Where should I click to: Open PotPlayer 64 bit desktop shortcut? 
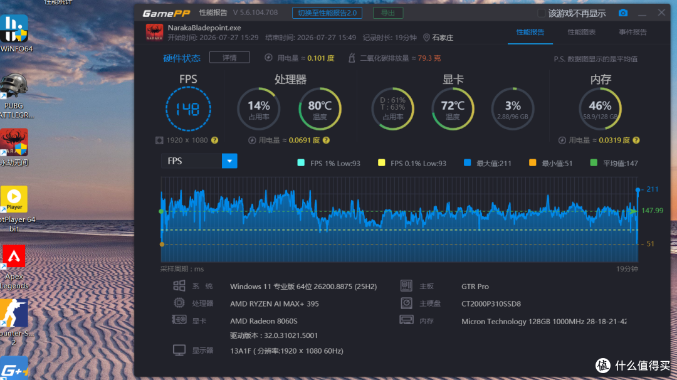point(14,209)
